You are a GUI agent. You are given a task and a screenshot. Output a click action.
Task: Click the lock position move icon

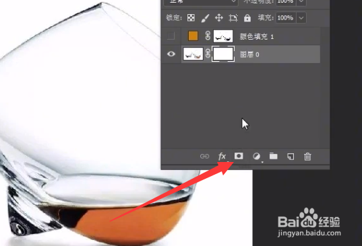pos(219,17)
